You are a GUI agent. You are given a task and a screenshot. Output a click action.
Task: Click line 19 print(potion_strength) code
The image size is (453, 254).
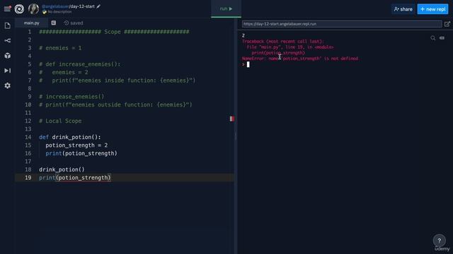[75, 178]
